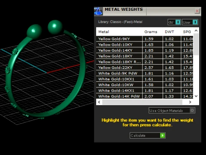Click the 1.33 DWT value

pos(170,96)
